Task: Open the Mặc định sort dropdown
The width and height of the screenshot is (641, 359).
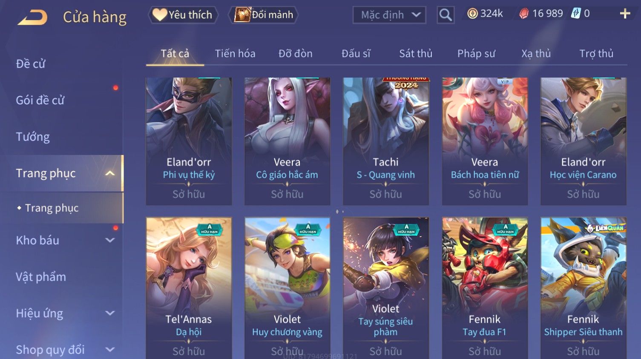Action: tap(389, 15)
